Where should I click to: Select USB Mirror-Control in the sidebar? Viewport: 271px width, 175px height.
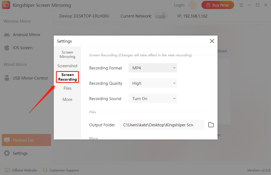click(x=26, y=78)
